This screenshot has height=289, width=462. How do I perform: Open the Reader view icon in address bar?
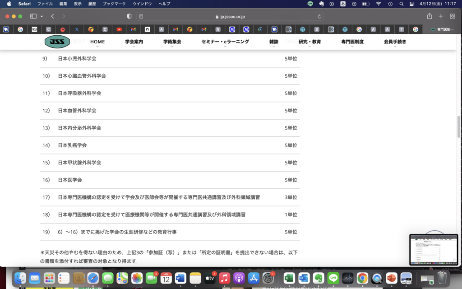[x=141, y=16]
